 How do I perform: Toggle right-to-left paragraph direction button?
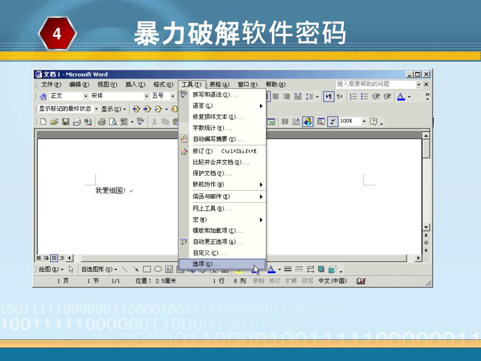point(340,97)
